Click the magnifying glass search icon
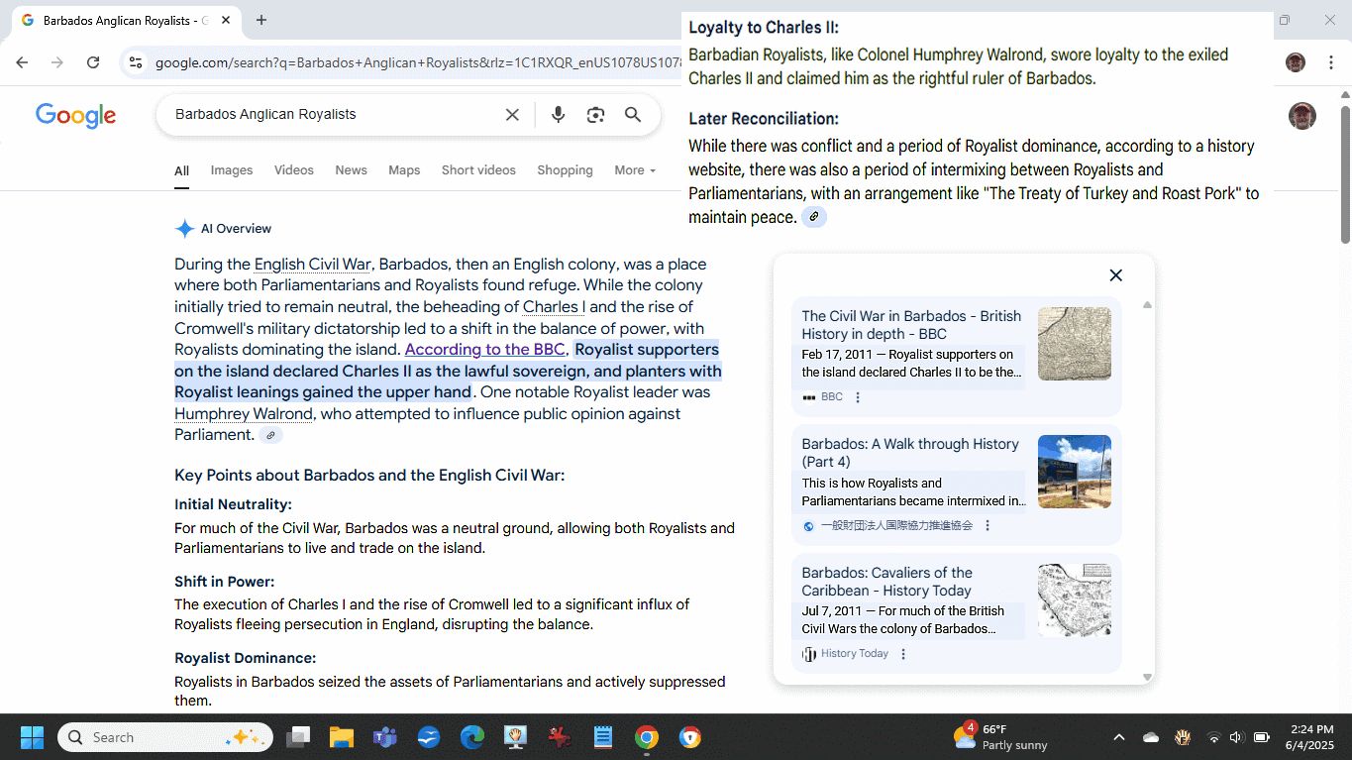The image size is (1352, 760). pyautogui.click(x=633, y=115)
